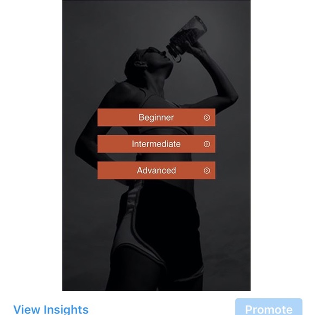Select the Beginner level text

(x=156, y=117)
